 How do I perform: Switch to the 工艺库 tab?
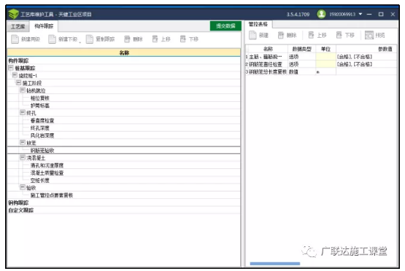pyautogui.click(x=18, y=26)
